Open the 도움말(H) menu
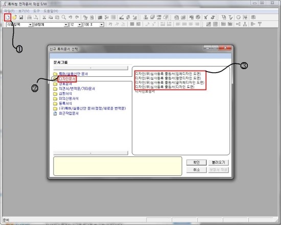Viewport: 281px width, 225px height. [51, 11]
